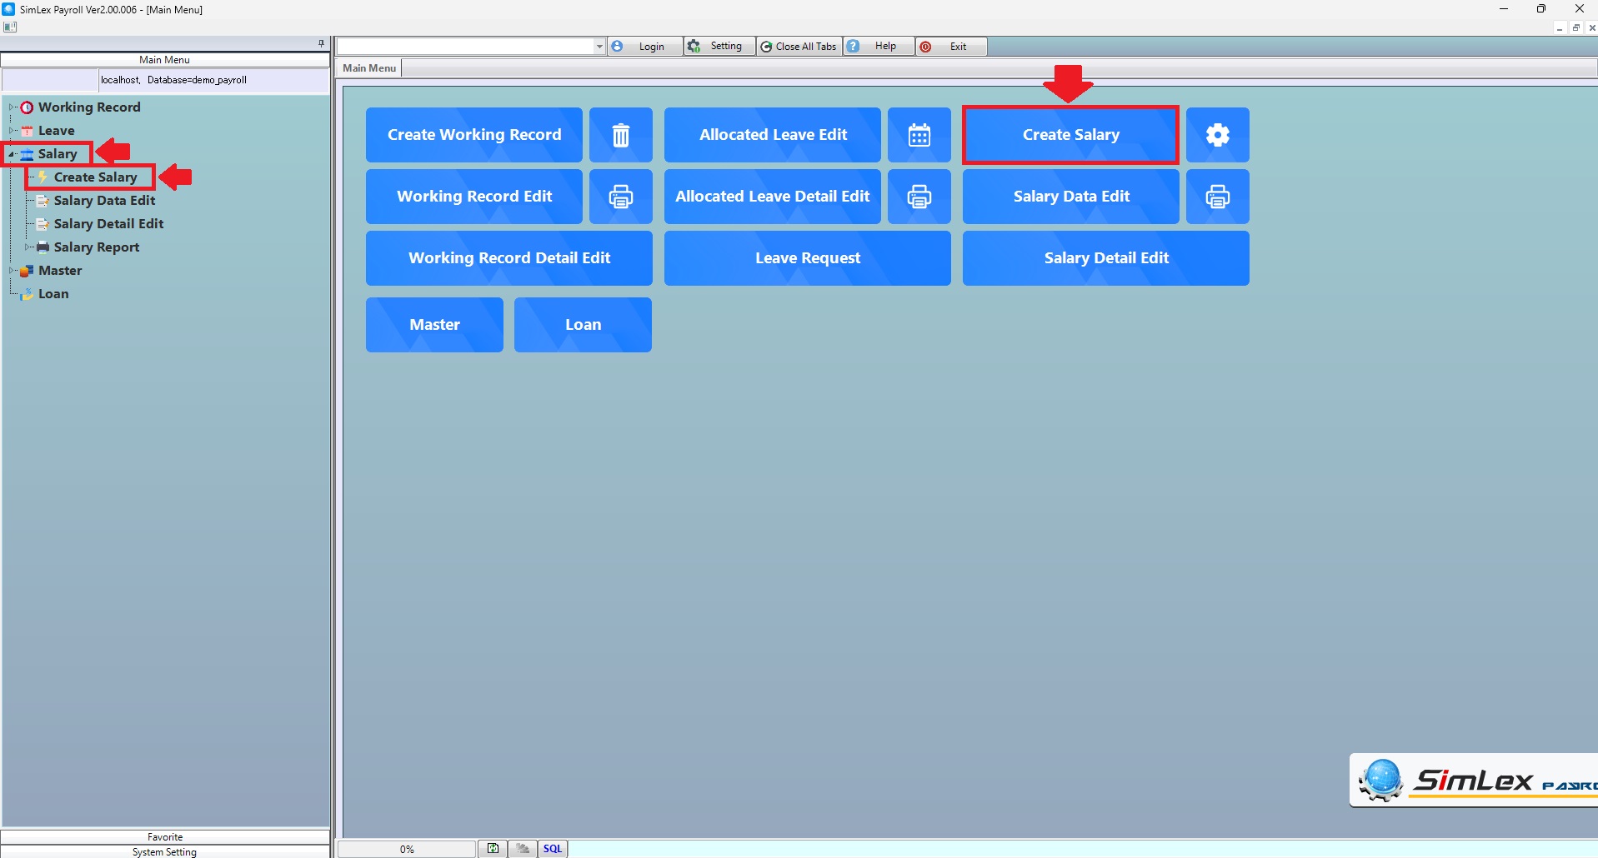Expand the Master tree node
1598x858 pixels.
[x=12, y=271]
